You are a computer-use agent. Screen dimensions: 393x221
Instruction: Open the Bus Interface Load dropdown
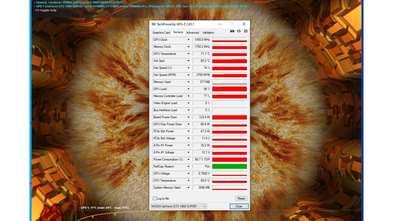tap(188, 110)
